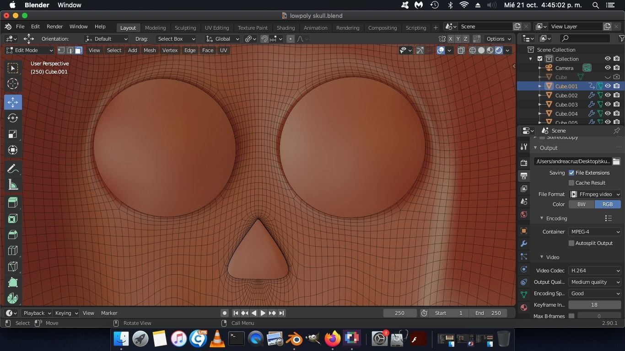Open Container MPEG-4 dropdown

point(595,232)
